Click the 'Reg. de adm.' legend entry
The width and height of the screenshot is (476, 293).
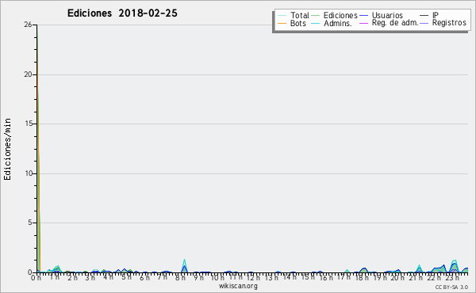click(x=394, y=23)
